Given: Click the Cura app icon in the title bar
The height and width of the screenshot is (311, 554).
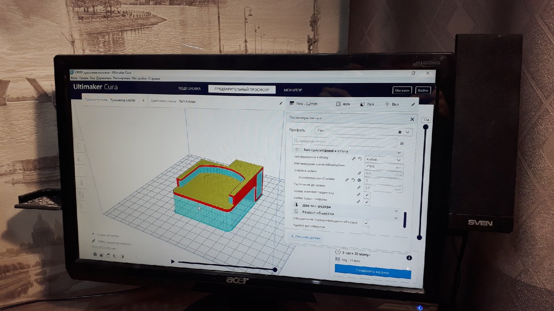Looking at the screenshot, I should [72, 72].
